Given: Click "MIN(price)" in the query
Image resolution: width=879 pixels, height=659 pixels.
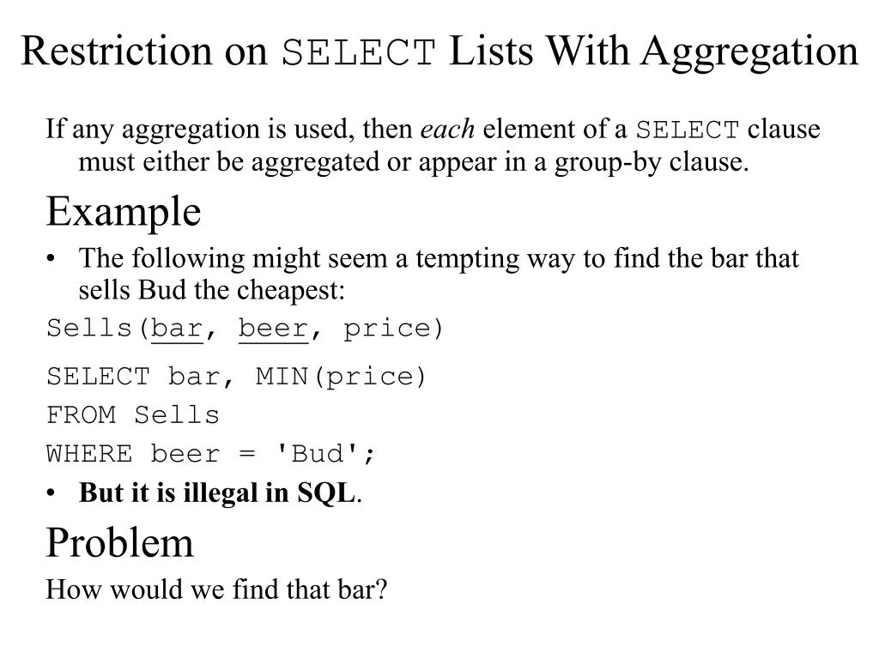Looking at the screenshot, I should click(x=341, y=377).
